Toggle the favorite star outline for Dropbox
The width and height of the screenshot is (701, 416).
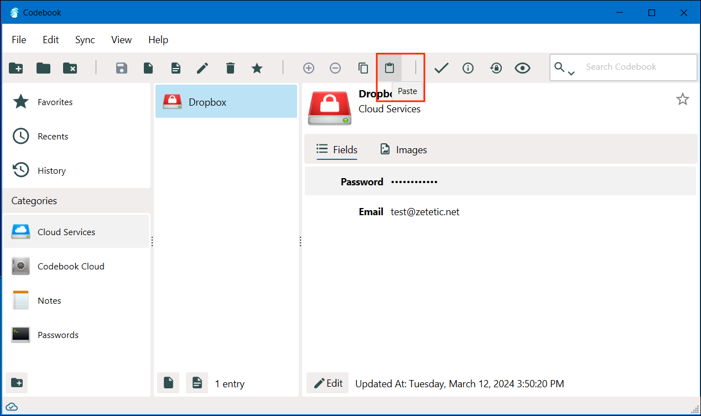click(683, 99)
